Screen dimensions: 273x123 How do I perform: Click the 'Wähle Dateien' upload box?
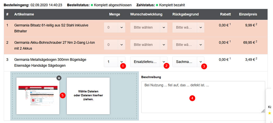(x=88, y=96)
